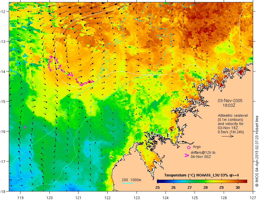Click the longitude axis label '127'

point(253,198)
